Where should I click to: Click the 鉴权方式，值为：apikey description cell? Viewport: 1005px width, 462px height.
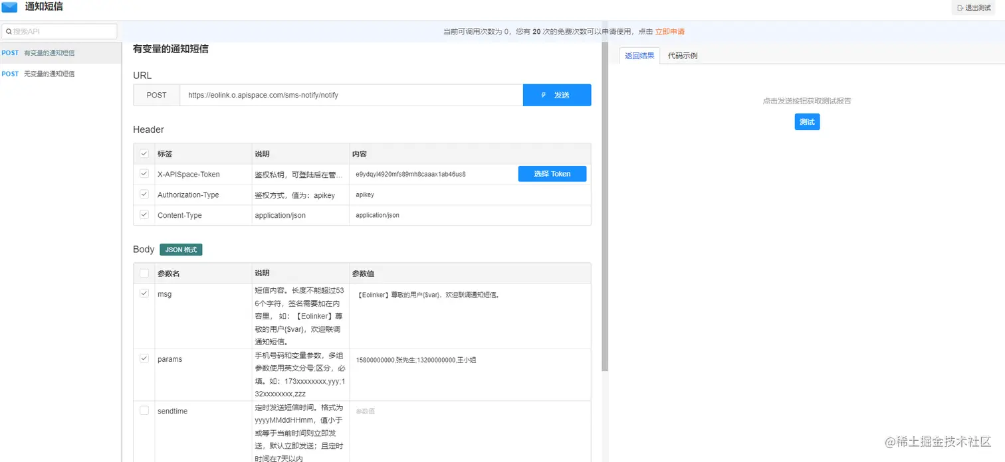300,195
